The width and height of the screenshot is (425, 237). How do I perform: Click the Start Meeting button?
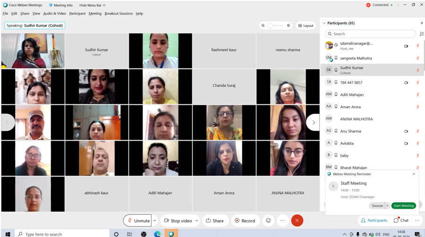(x=403, y=206)
